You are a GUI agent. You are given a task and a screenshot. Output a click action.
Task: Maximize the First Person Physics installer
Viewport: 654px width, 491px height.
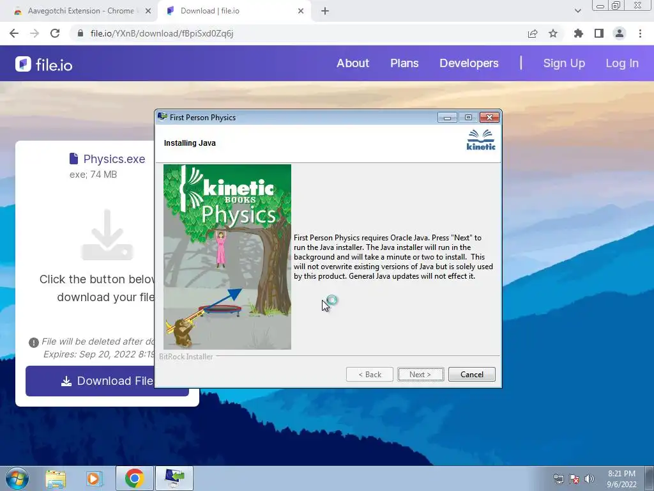tap(468, 118)
